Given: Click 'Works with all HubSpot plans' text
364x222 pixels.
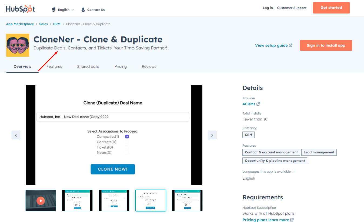Looking at the screenshot, I should (269, 213).
